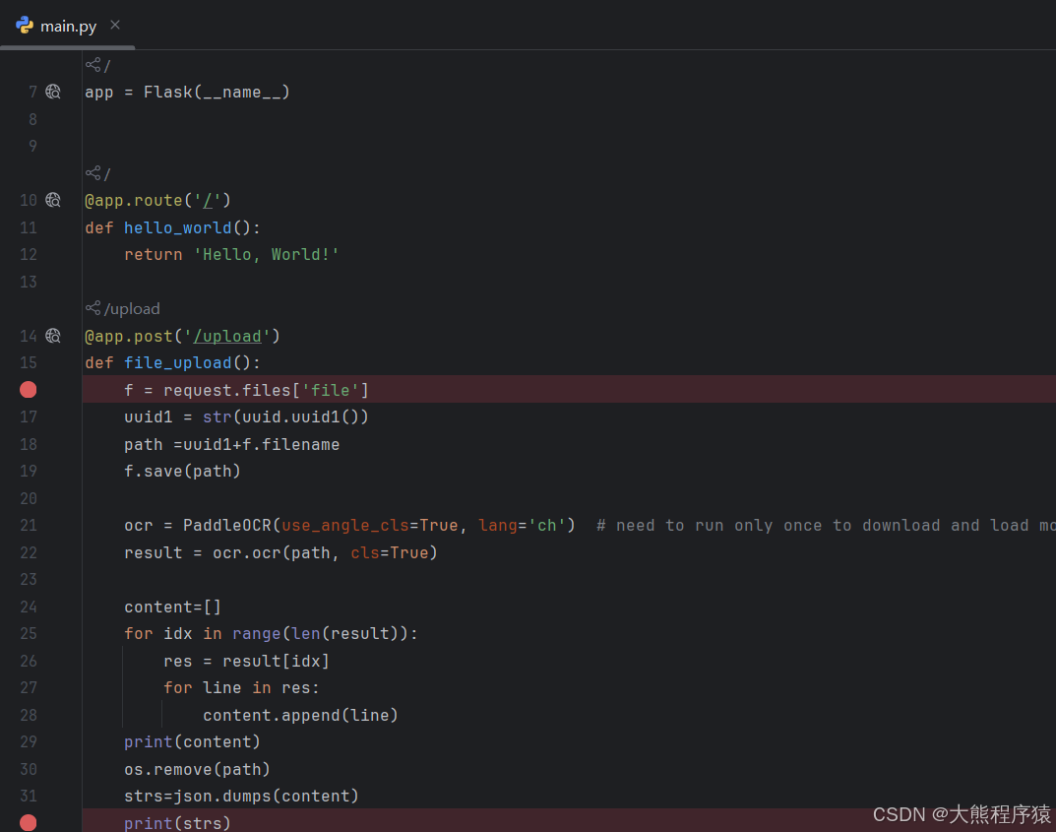Click the globe icon beside @app.route('/')
The width and height of the screenshot is (1056, 832).
52,199
